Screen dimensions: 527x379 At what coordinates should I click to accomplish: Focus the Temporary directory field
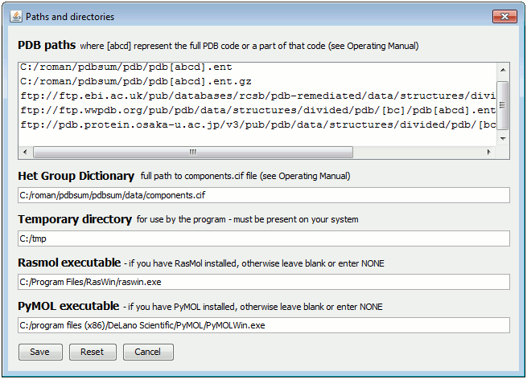click(x=263, y=238)
